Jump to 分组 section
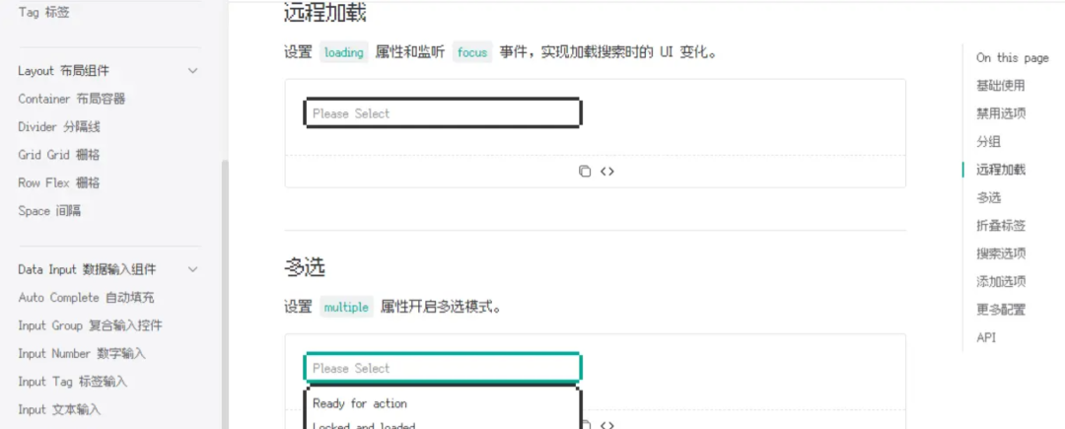This screenshot has height=429, width=1065. (988, 142)
